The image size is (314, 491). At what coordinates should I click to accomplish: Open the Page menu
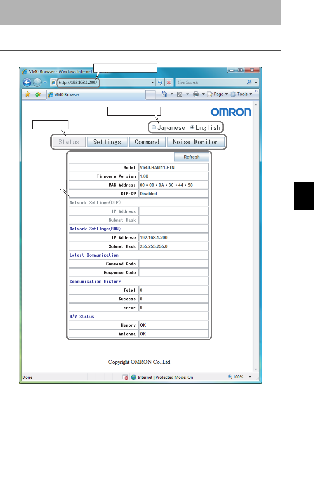pos(217,94)
